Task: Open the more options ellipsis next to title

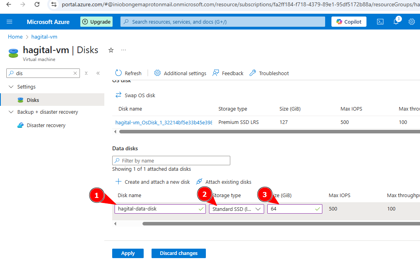Action: coord(124,50)
